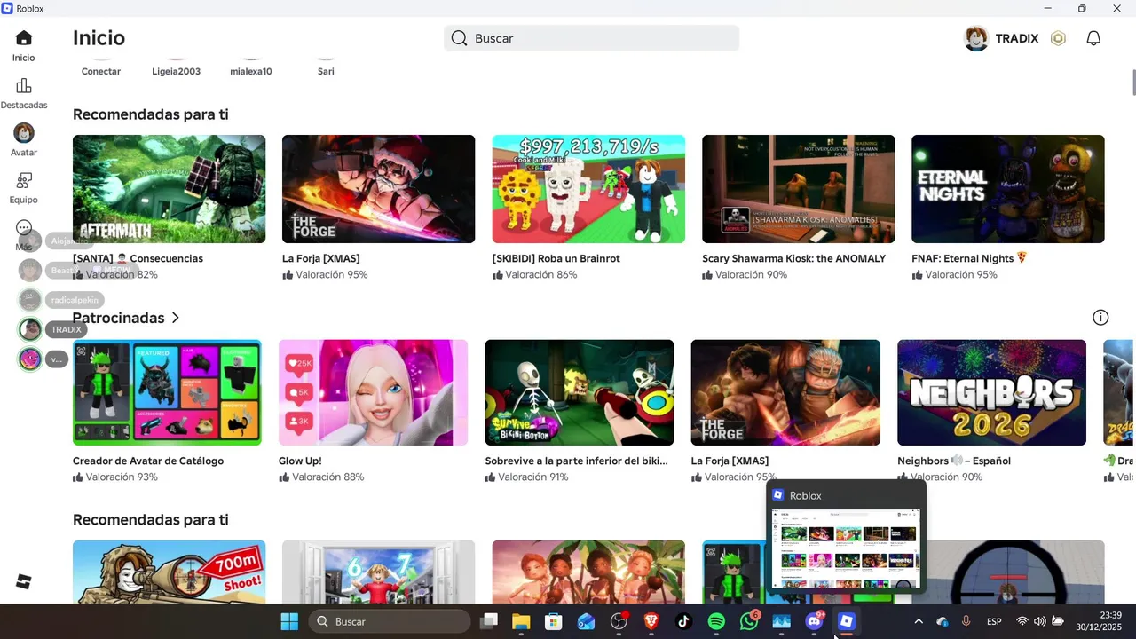Expand the Patrocinadas section arrow
The height and width of the screenshot is (639, 1136).
tap(176, 318)
